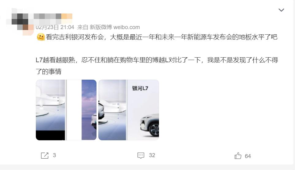The width and height of the screenshot is (295, 170).
Task: Select the comment count 32
Action: pyautogui.click(x=152, y=155)
